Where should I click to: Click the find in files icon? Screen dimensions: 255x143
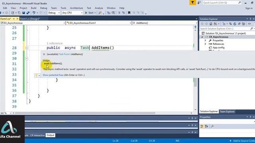(100, 13)
